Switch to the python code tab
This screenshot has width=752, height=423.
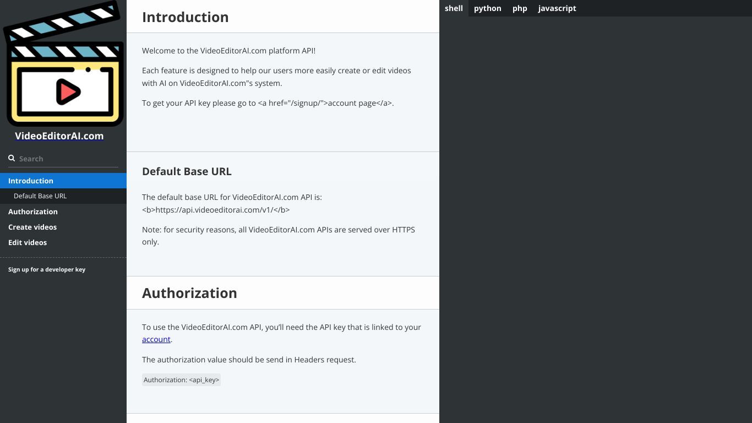coord(488,8)
